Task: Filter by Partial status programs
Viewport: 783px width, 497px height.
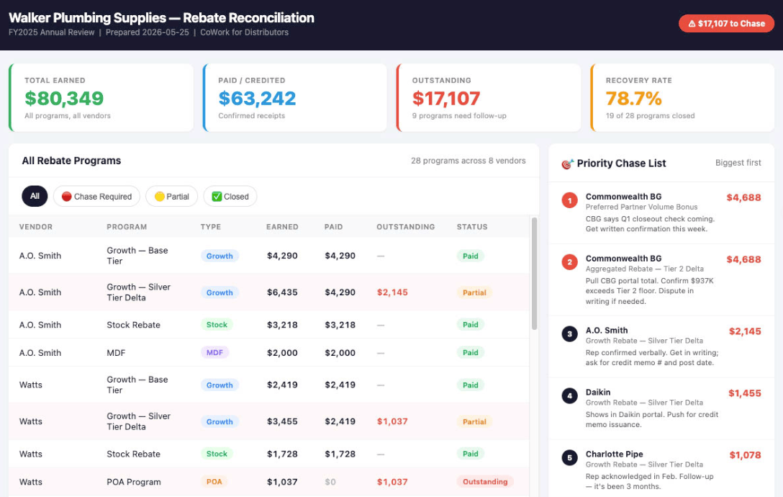Action: pos(171,197)
